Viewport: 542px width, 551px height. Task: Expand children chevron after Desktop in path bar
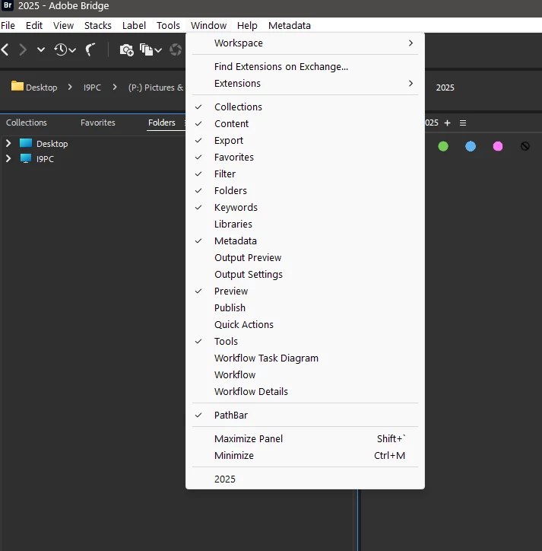tap(70, 87)
